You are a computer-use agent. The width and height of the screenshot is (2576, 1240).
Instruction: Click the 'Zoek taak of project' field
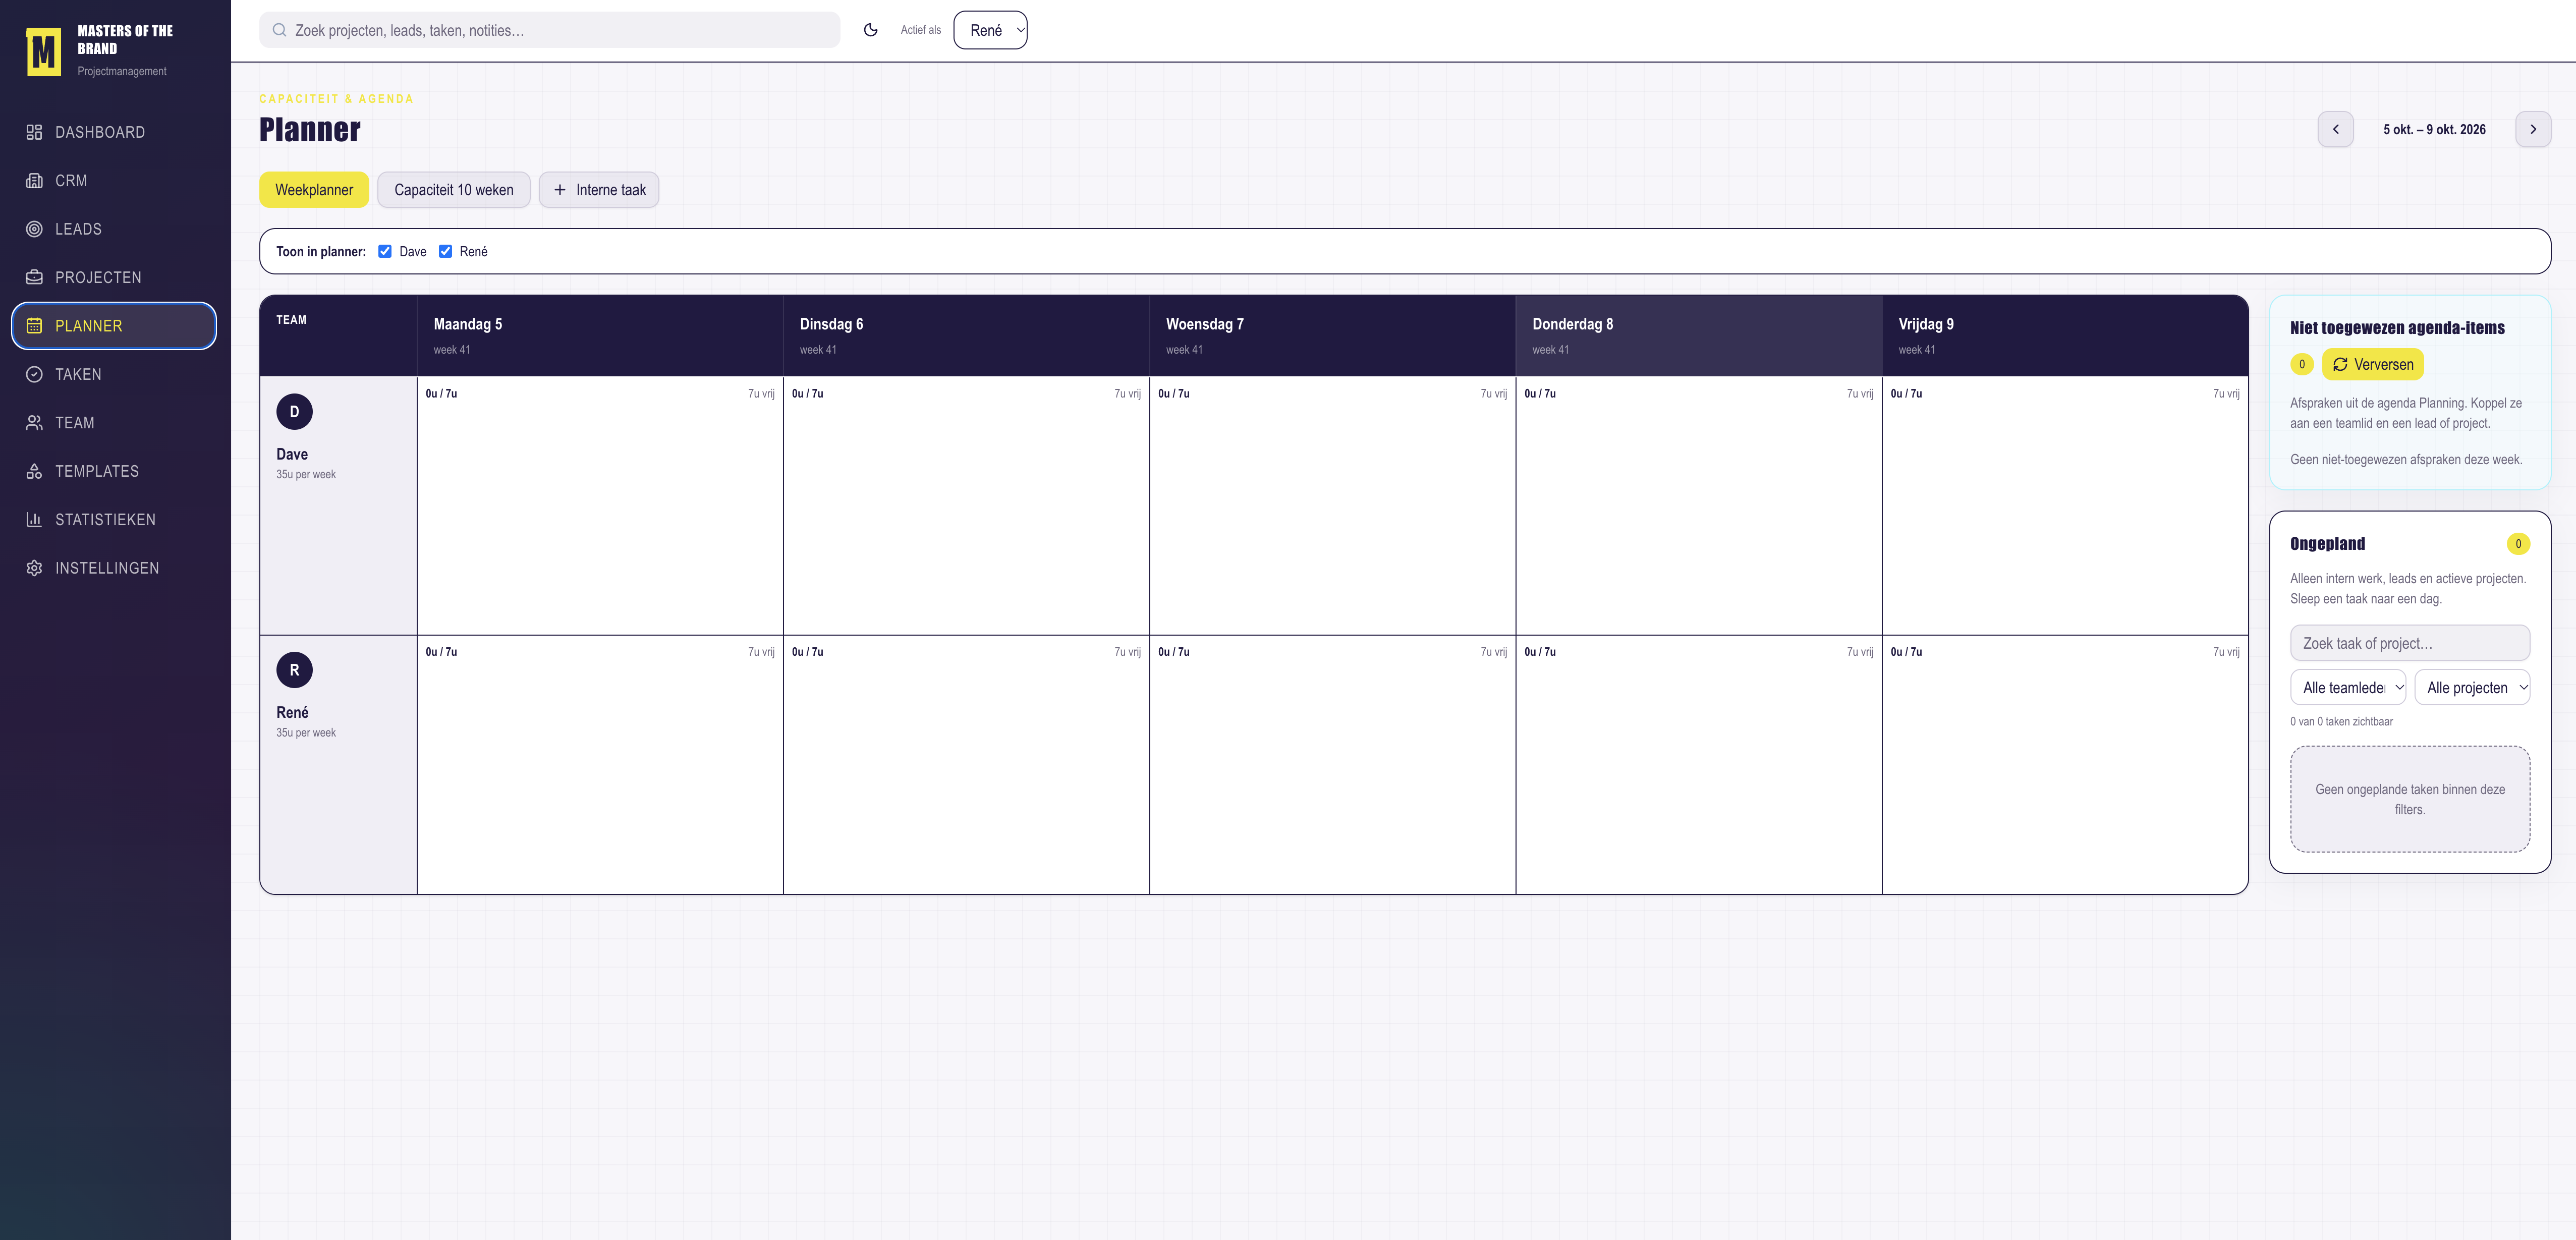(2410, 643)
